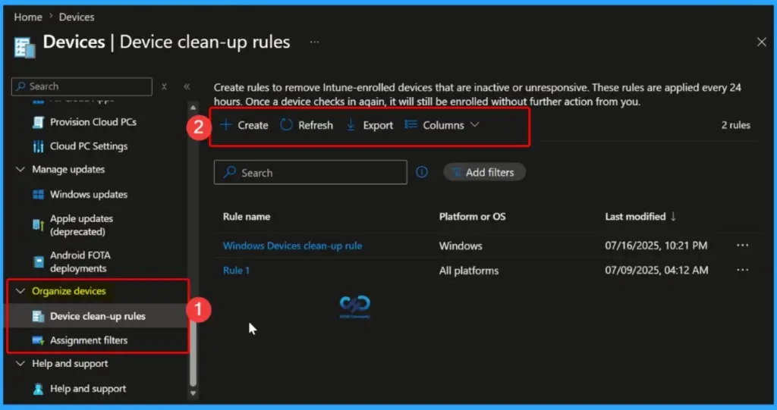Collapse the Manage updates section
This screenshot has width=777, height=410.
pyautogui.click(x=20, y=169)
